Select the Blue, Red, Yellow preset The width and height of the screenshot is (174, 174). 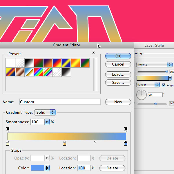[x=57, y=63]
